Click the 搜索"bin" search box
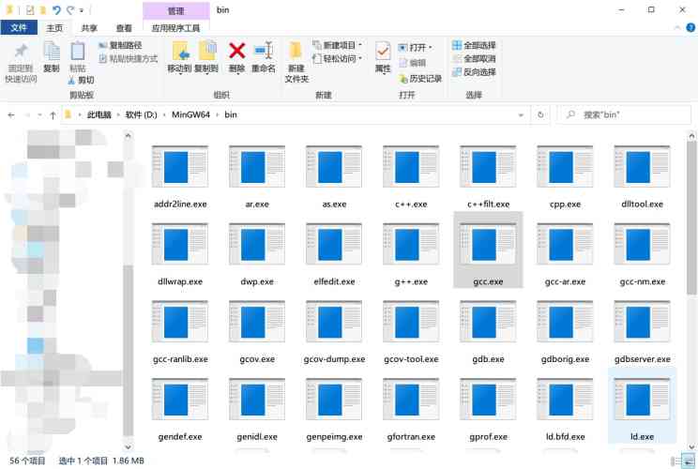This screenshot has height=469, width=698. coord(625,114)
